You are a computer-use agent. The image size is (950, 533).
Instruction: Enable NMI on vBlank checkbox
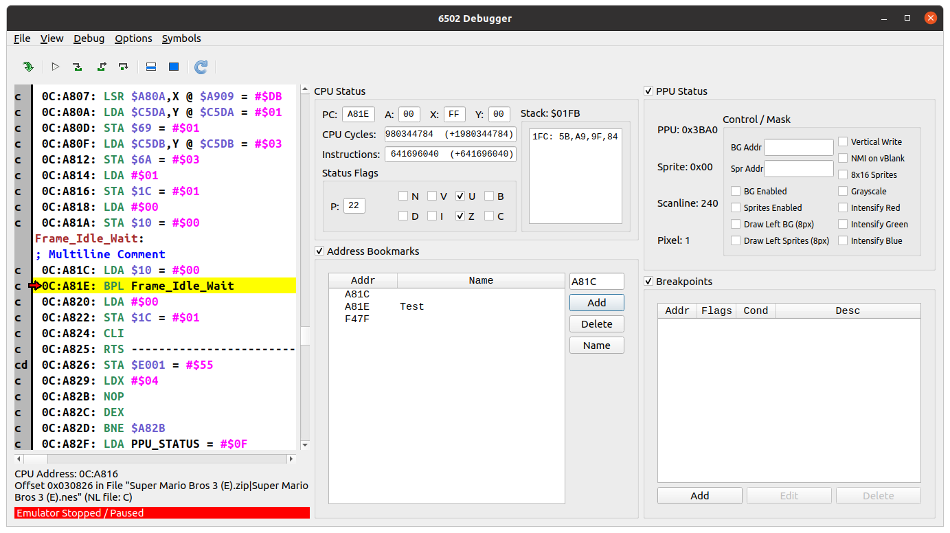click(843, 158)
